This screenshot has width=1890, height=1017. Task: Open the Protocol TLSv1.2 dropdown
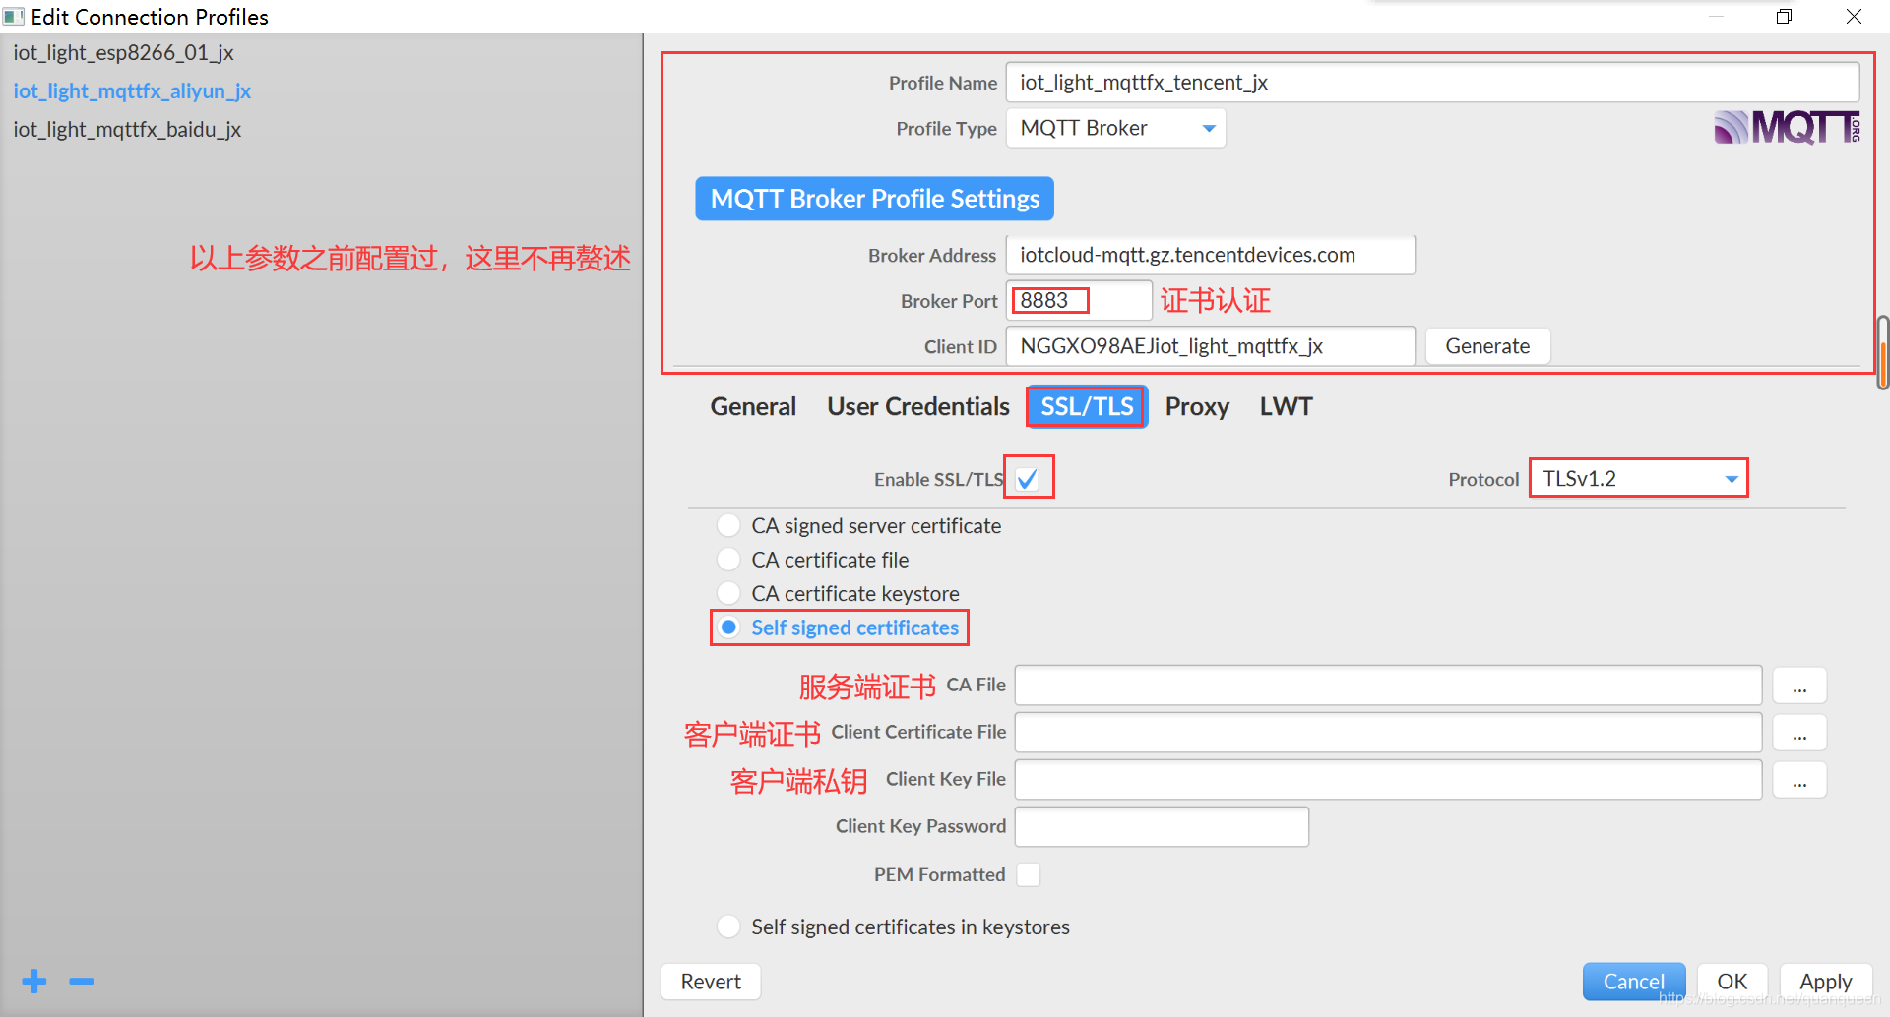pos(1639,478)
